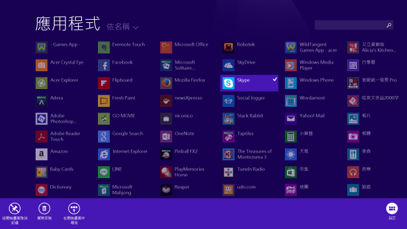Select the Adera label text
This screenshot has width=407, height=229.
click(57, 98)
